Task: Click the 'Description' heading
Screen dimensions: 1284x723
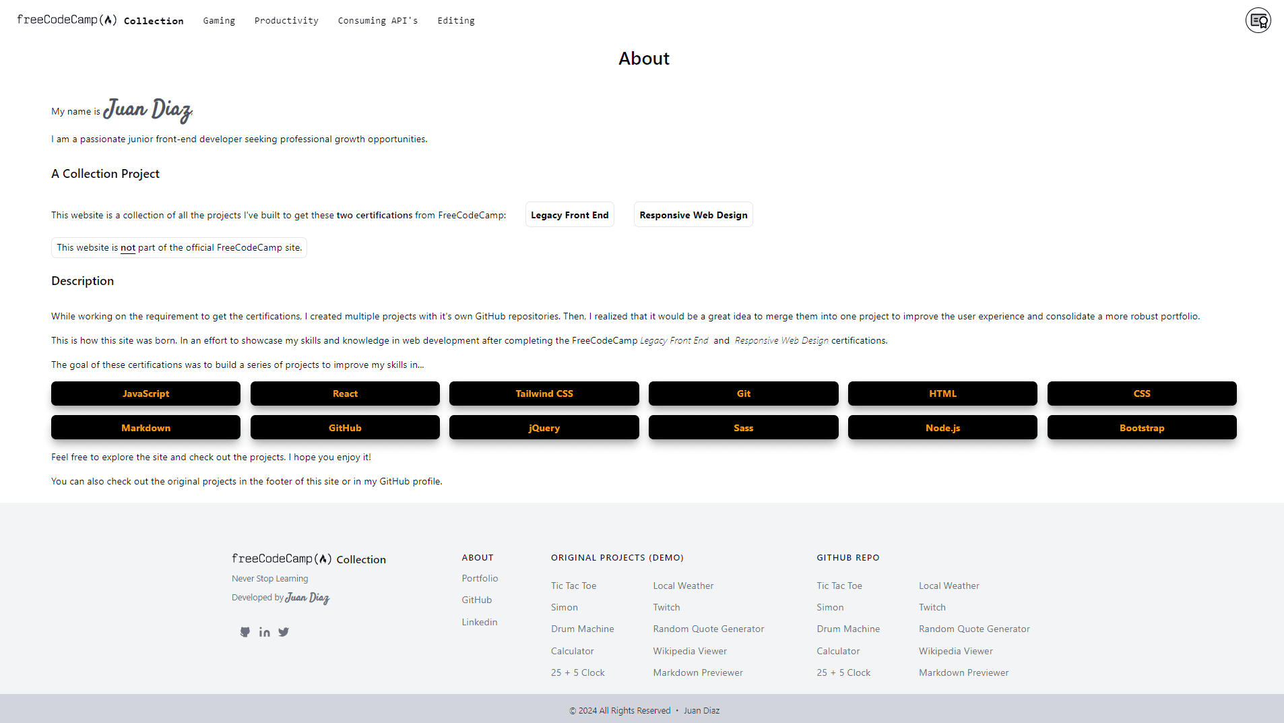Action: click(x=82, y=281)
